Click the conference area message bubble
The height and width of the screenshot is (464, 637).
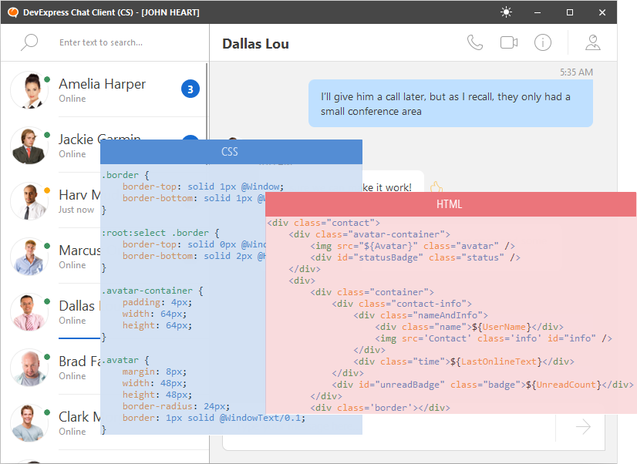tap(448, 104)
